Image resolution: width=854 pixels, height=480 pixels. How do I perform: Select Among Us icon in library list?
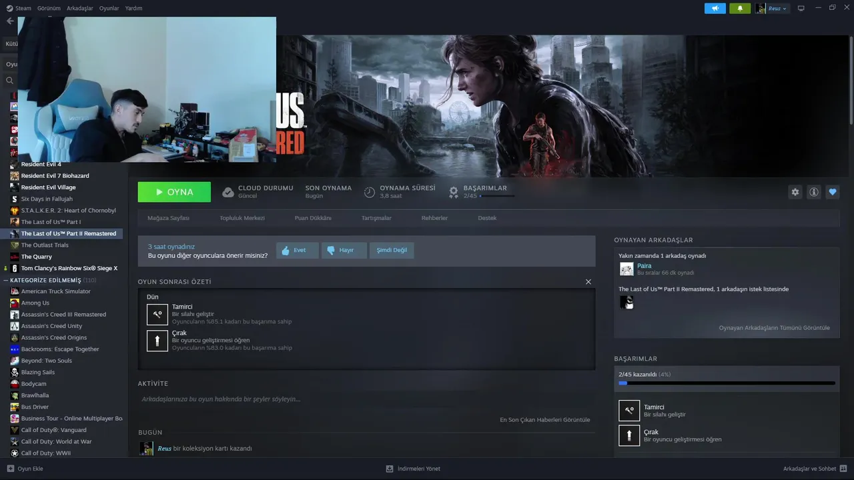click(15, 303)
